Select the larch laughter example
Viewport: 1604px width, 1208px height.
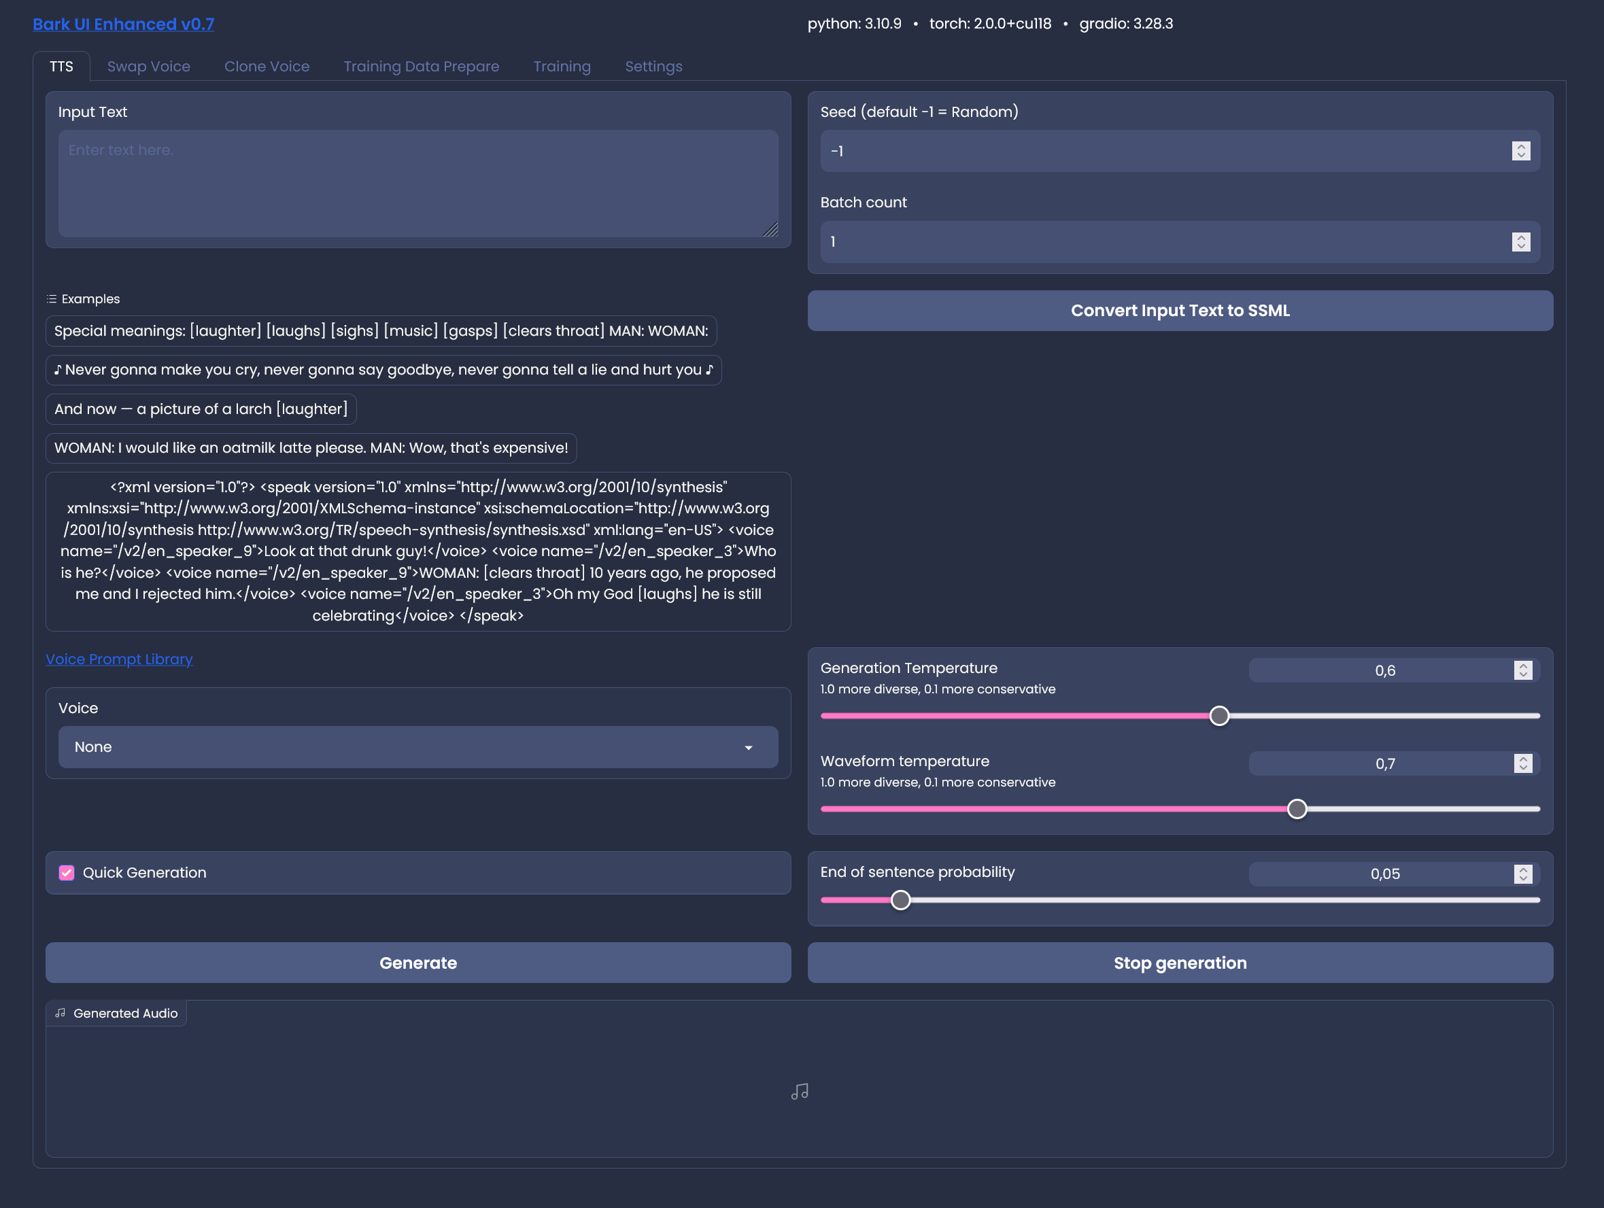click(201, 409)
